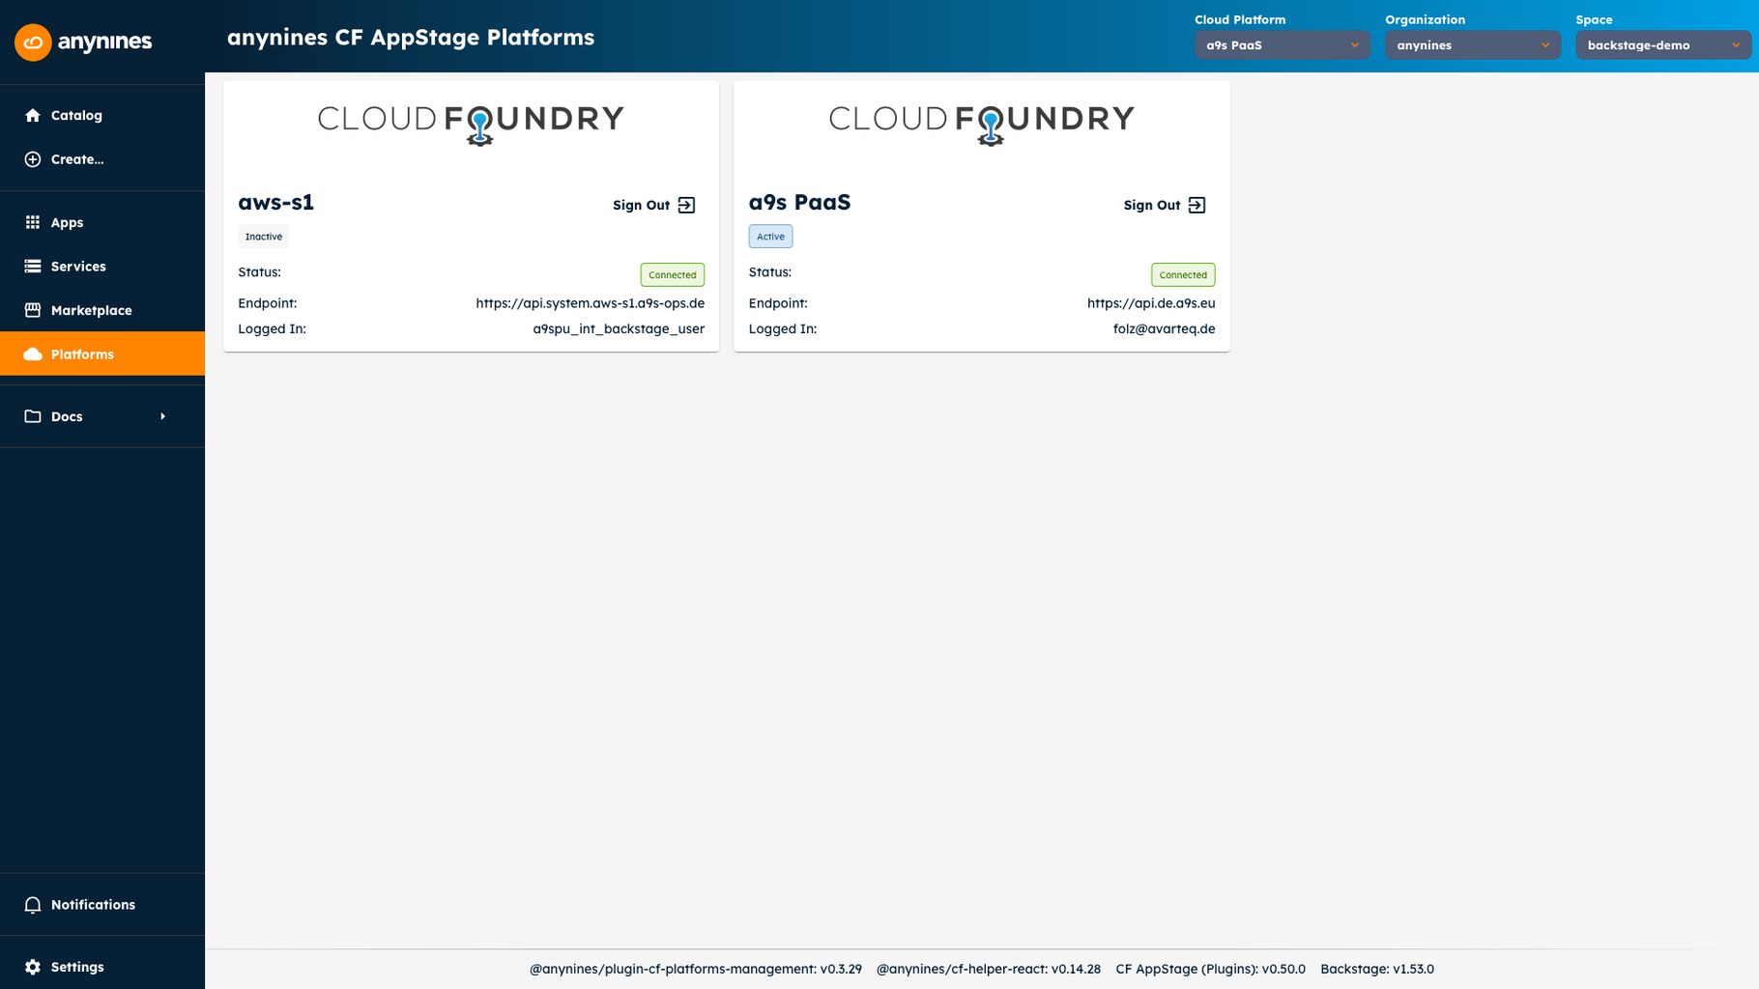Click endpoint https://api.system.aws-s1.a9s-ops.de
This screenshot has width=1759, height=989.
[x=591, y=303]
